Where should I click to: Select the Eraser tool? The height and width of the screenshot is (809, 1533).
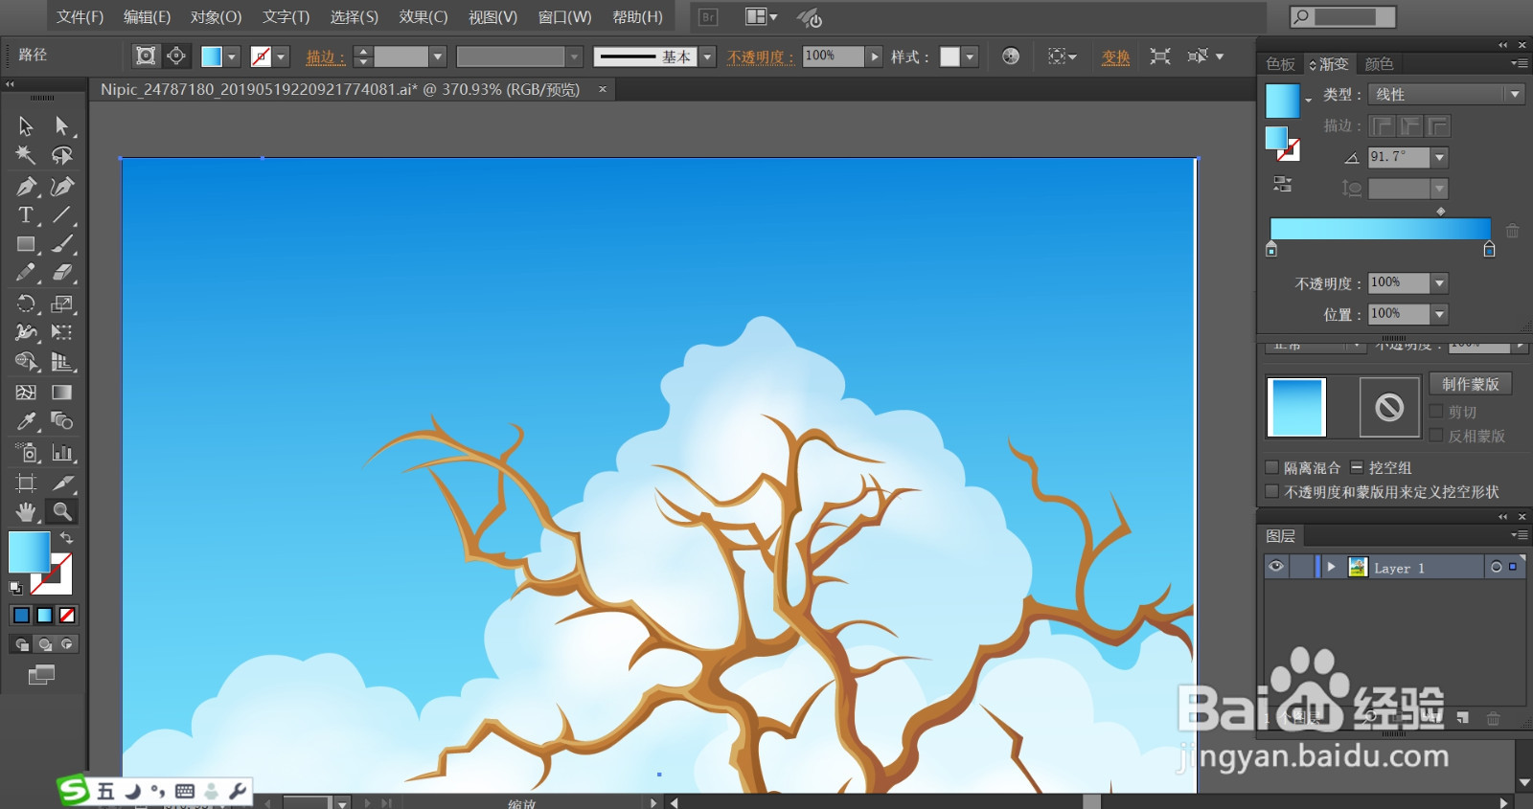(62, 273)
